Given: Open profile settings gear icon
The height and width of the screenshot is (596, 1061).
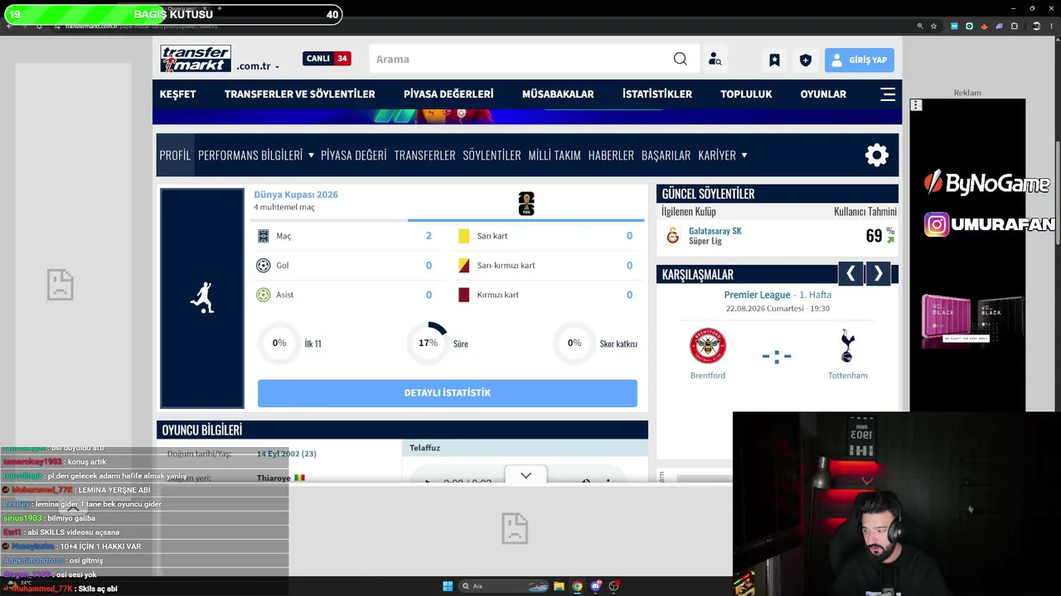Looking at the screenshot, I should (877, 155).
